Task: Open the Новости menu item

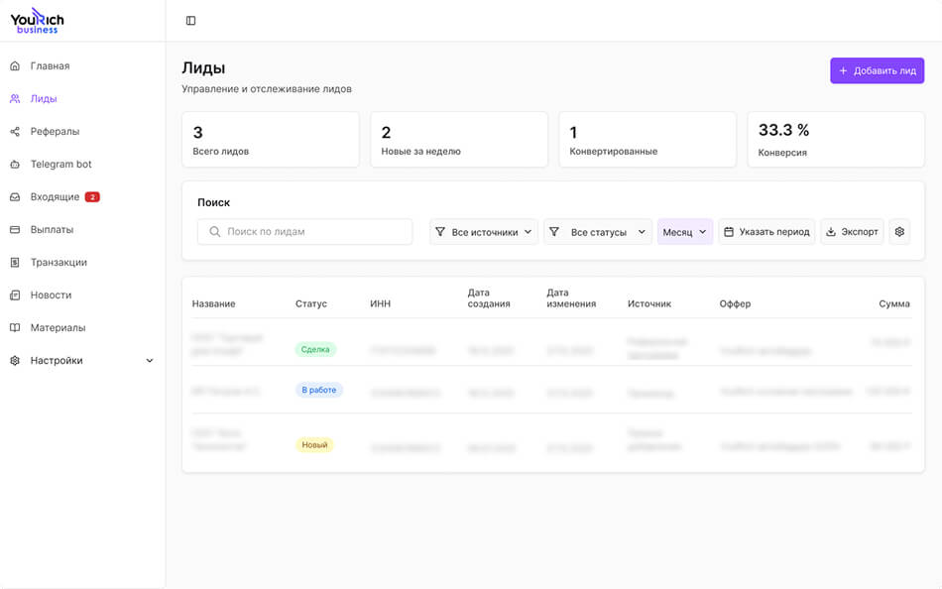Action: pyautogui.click(x=51, y=295)
